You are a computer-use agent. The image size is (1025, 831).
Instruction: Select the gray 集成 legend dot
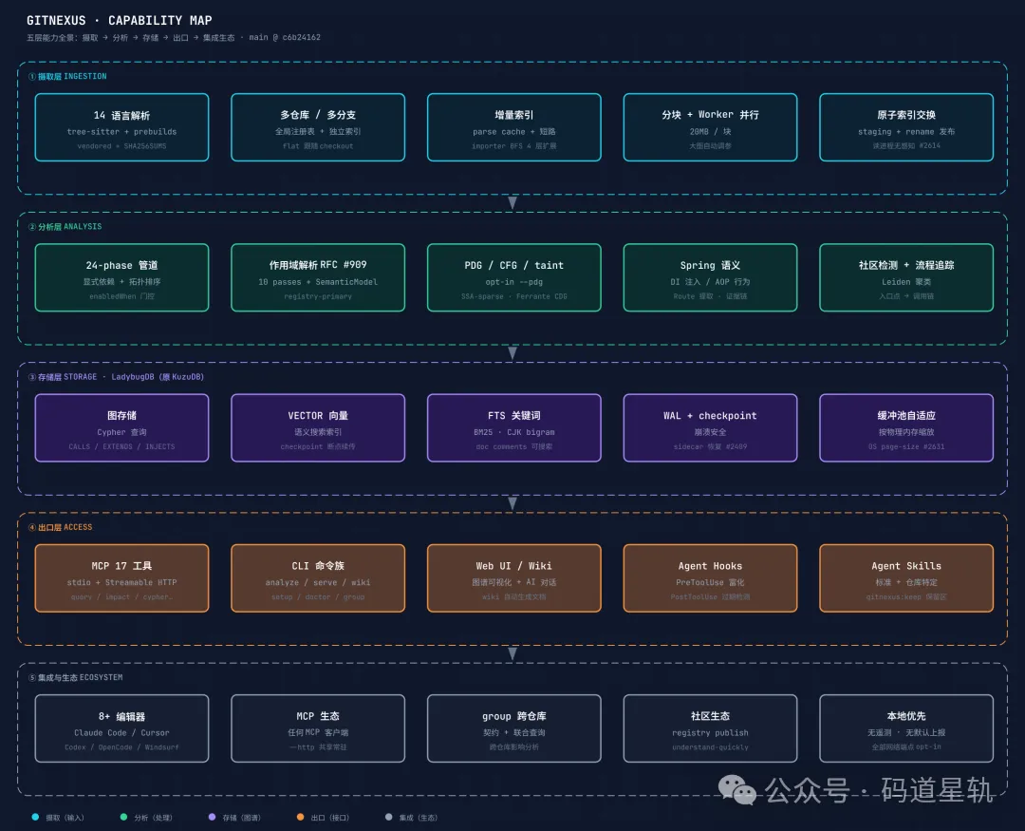(x=389, y=818)
